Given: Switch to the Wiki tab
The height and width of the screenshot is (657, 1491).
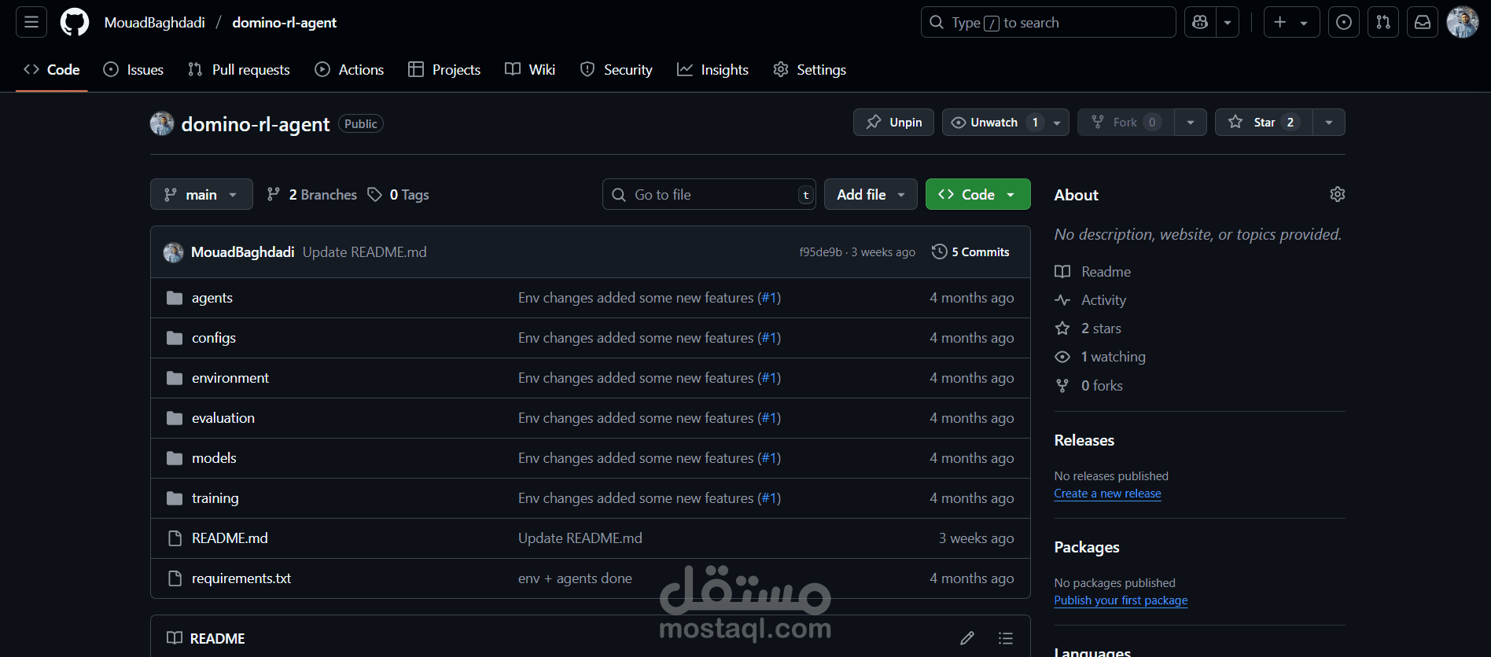Looking at the screenshot, I should coord(530,69).
